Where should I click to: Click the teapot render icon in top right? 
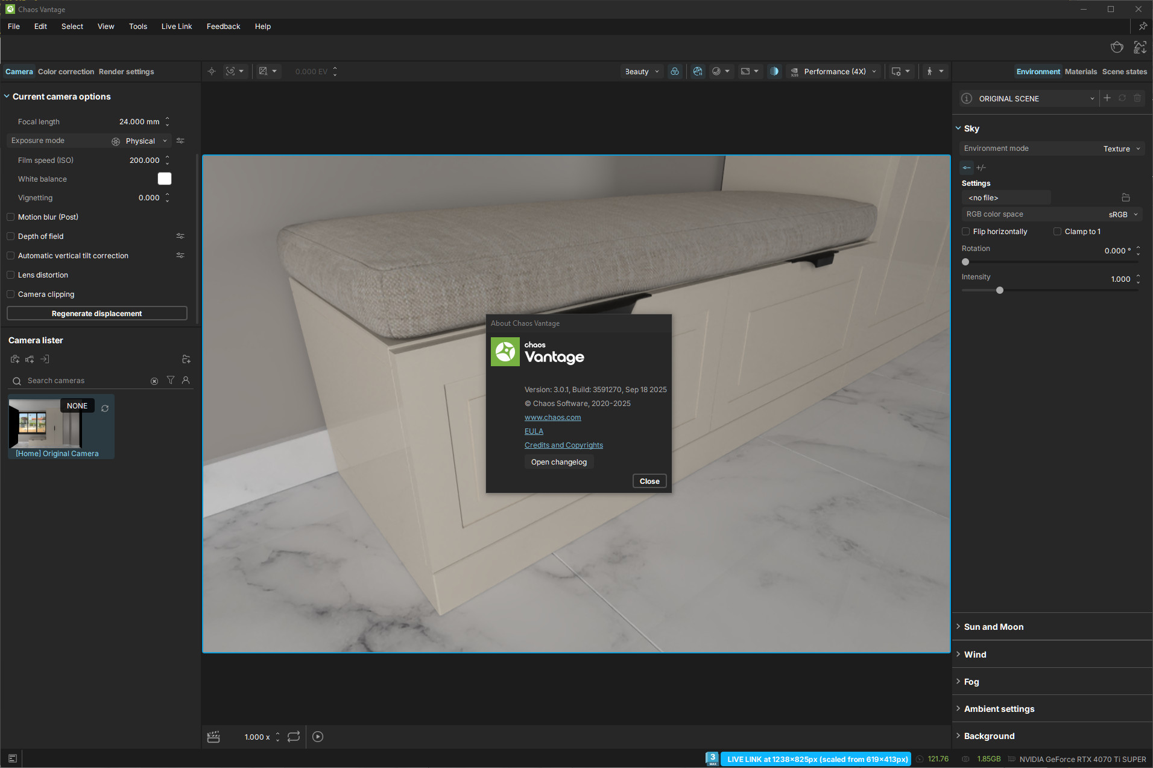(1117, 47)
